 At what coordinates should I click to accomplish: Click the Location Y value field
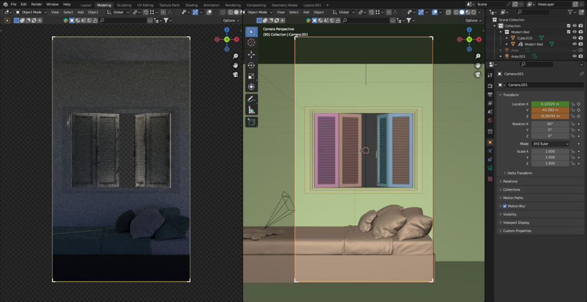pyautogui.click(x=550, y=110)
